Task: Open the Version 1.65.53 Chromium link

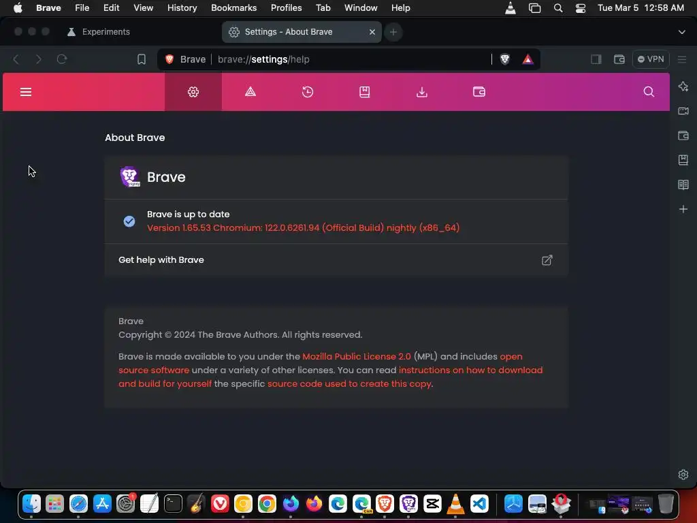Action: [x=303, y=227]
